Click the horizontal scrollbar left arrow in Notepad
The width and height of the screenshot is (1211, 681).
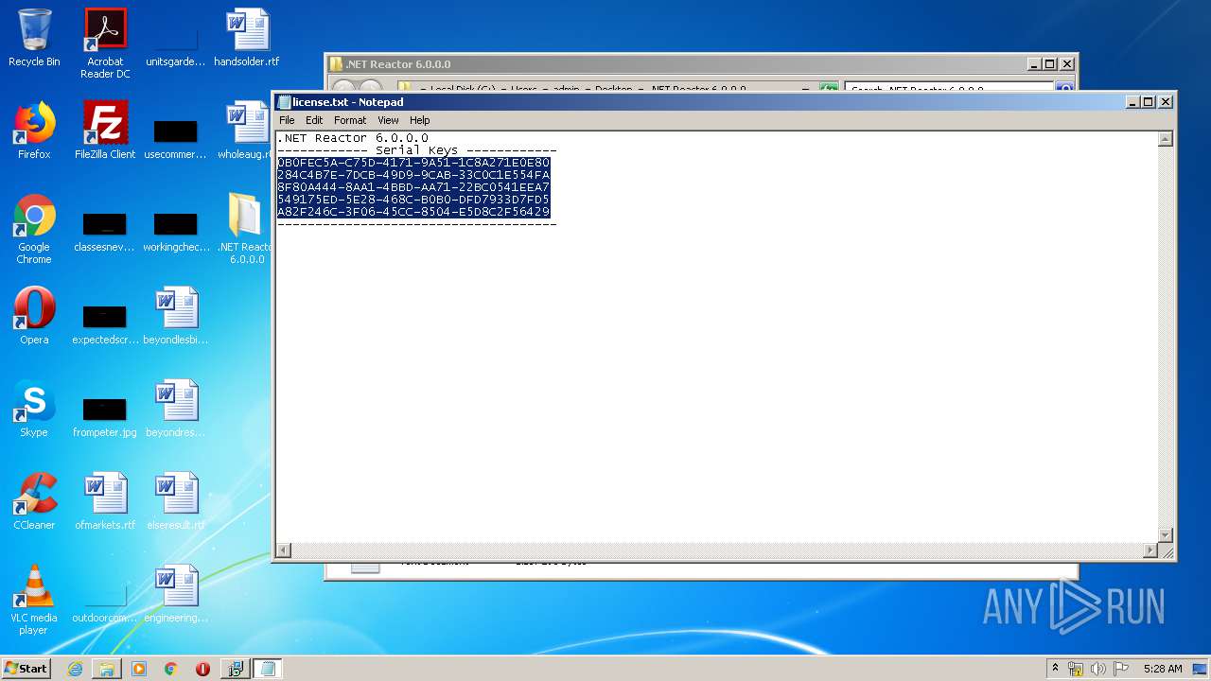coord(284,550)
